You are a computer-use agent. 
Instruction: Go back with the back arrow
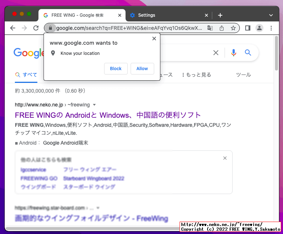point(13,28)
